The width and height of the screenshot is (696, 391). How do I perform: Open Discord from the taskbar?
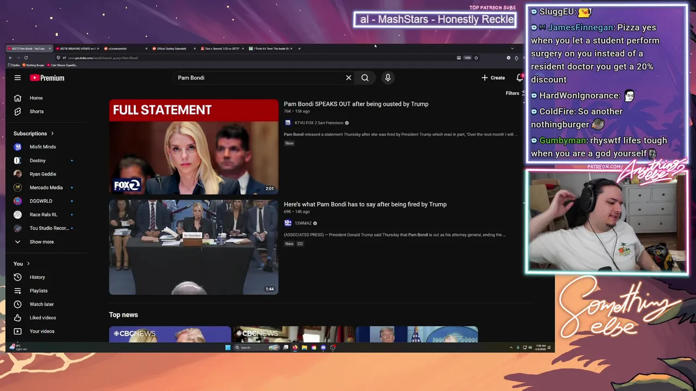[x=324, y=348]
